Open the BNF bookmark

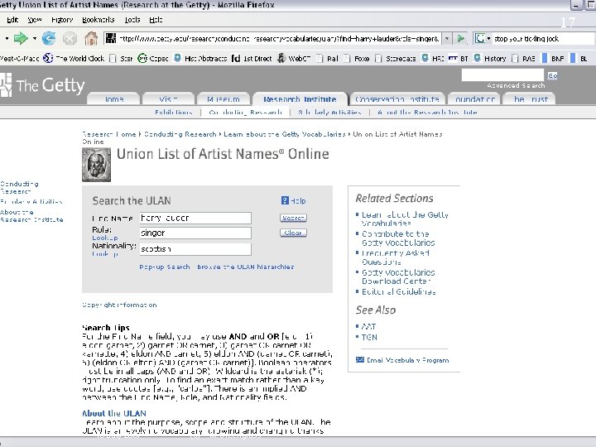[553, 59]
